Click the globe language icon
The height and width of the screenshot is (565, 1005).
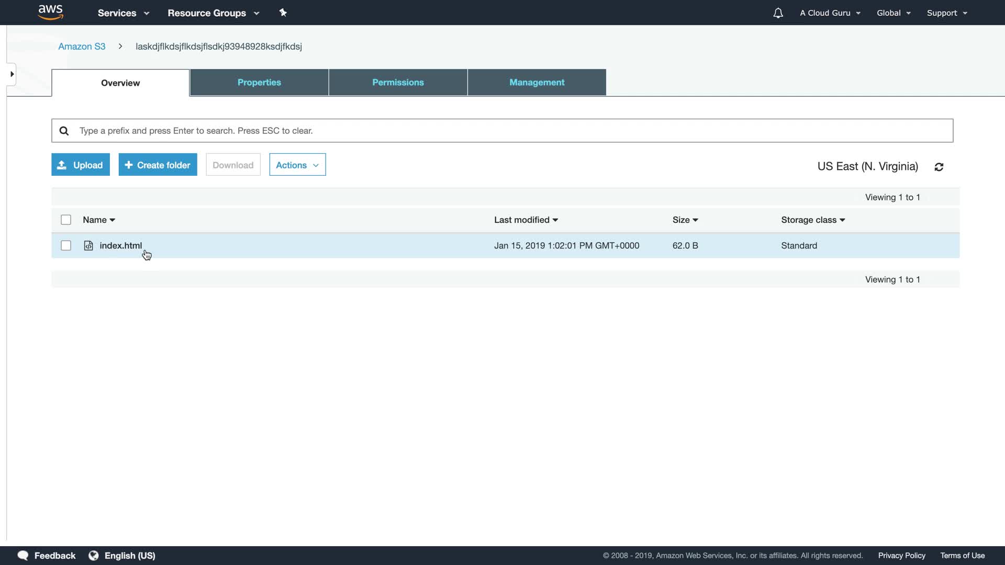coord(94,556)
